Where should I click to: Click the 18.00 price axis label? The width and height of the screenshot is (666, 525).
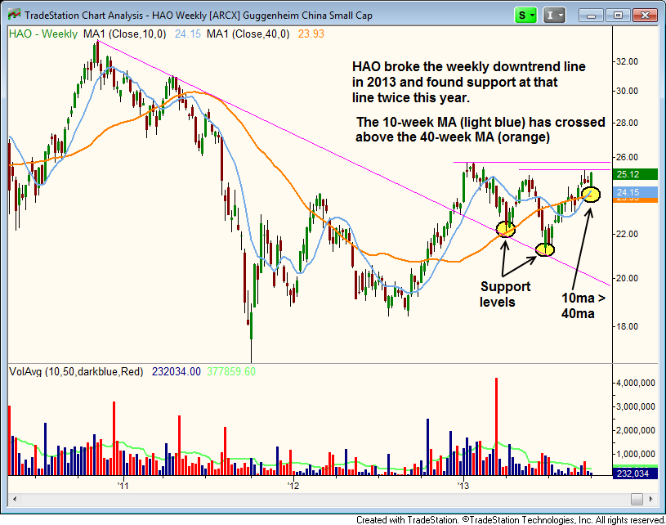coord(627,326)
